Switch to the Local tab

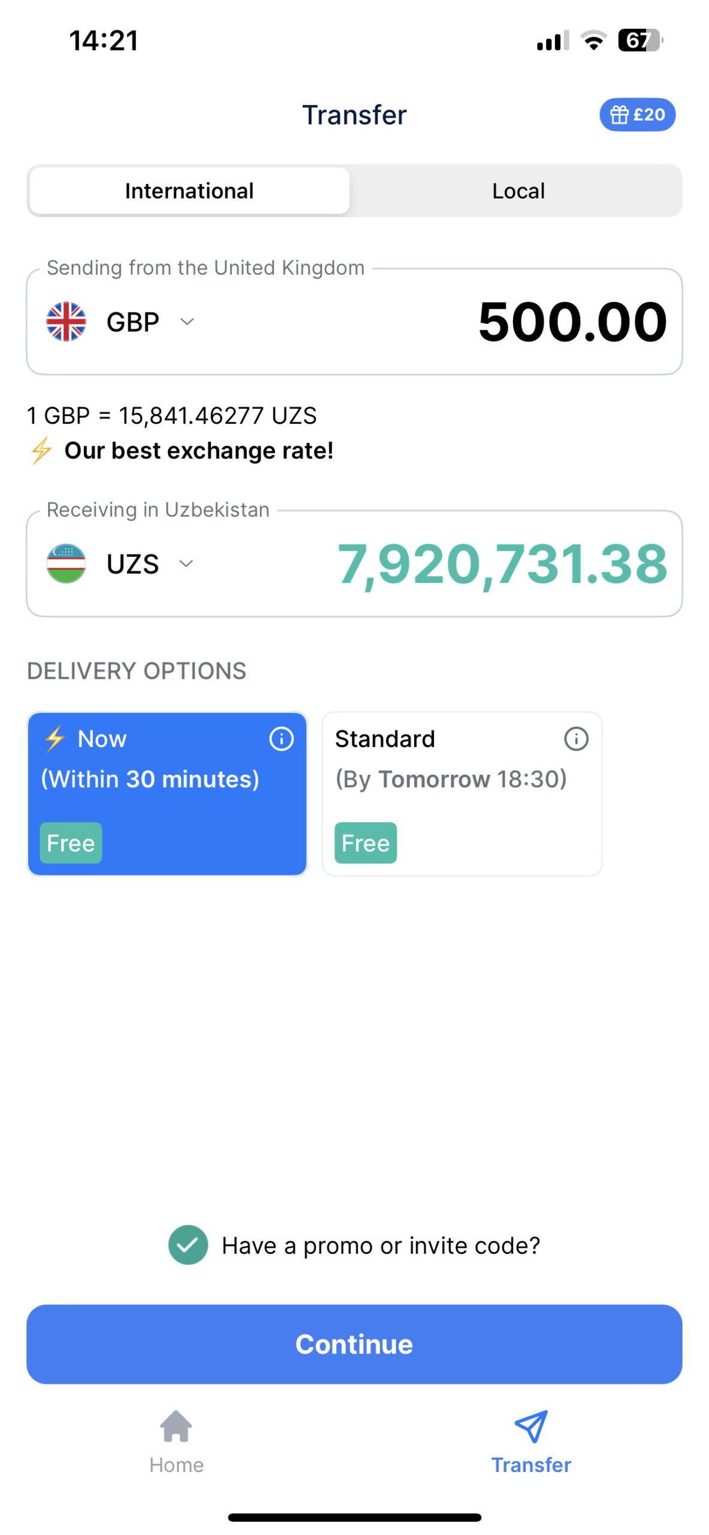[x=518, y=191]
